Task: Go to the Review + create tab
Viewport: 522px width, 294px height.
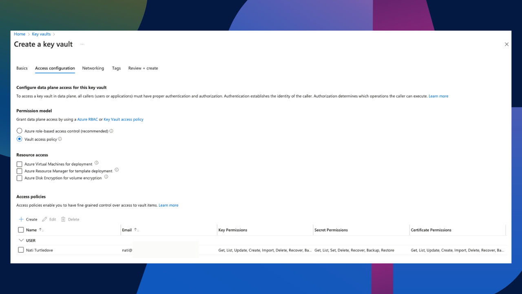Action: tap(143, 68)
